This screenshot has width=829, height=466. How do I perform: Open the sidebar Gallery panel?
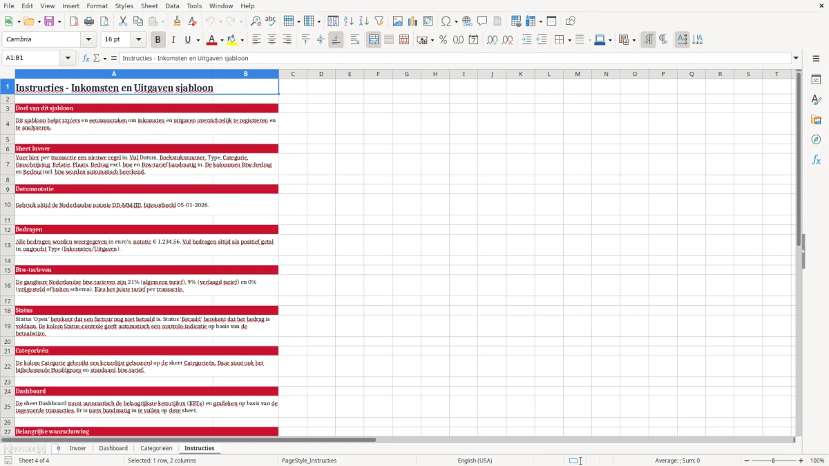[816, 119]
